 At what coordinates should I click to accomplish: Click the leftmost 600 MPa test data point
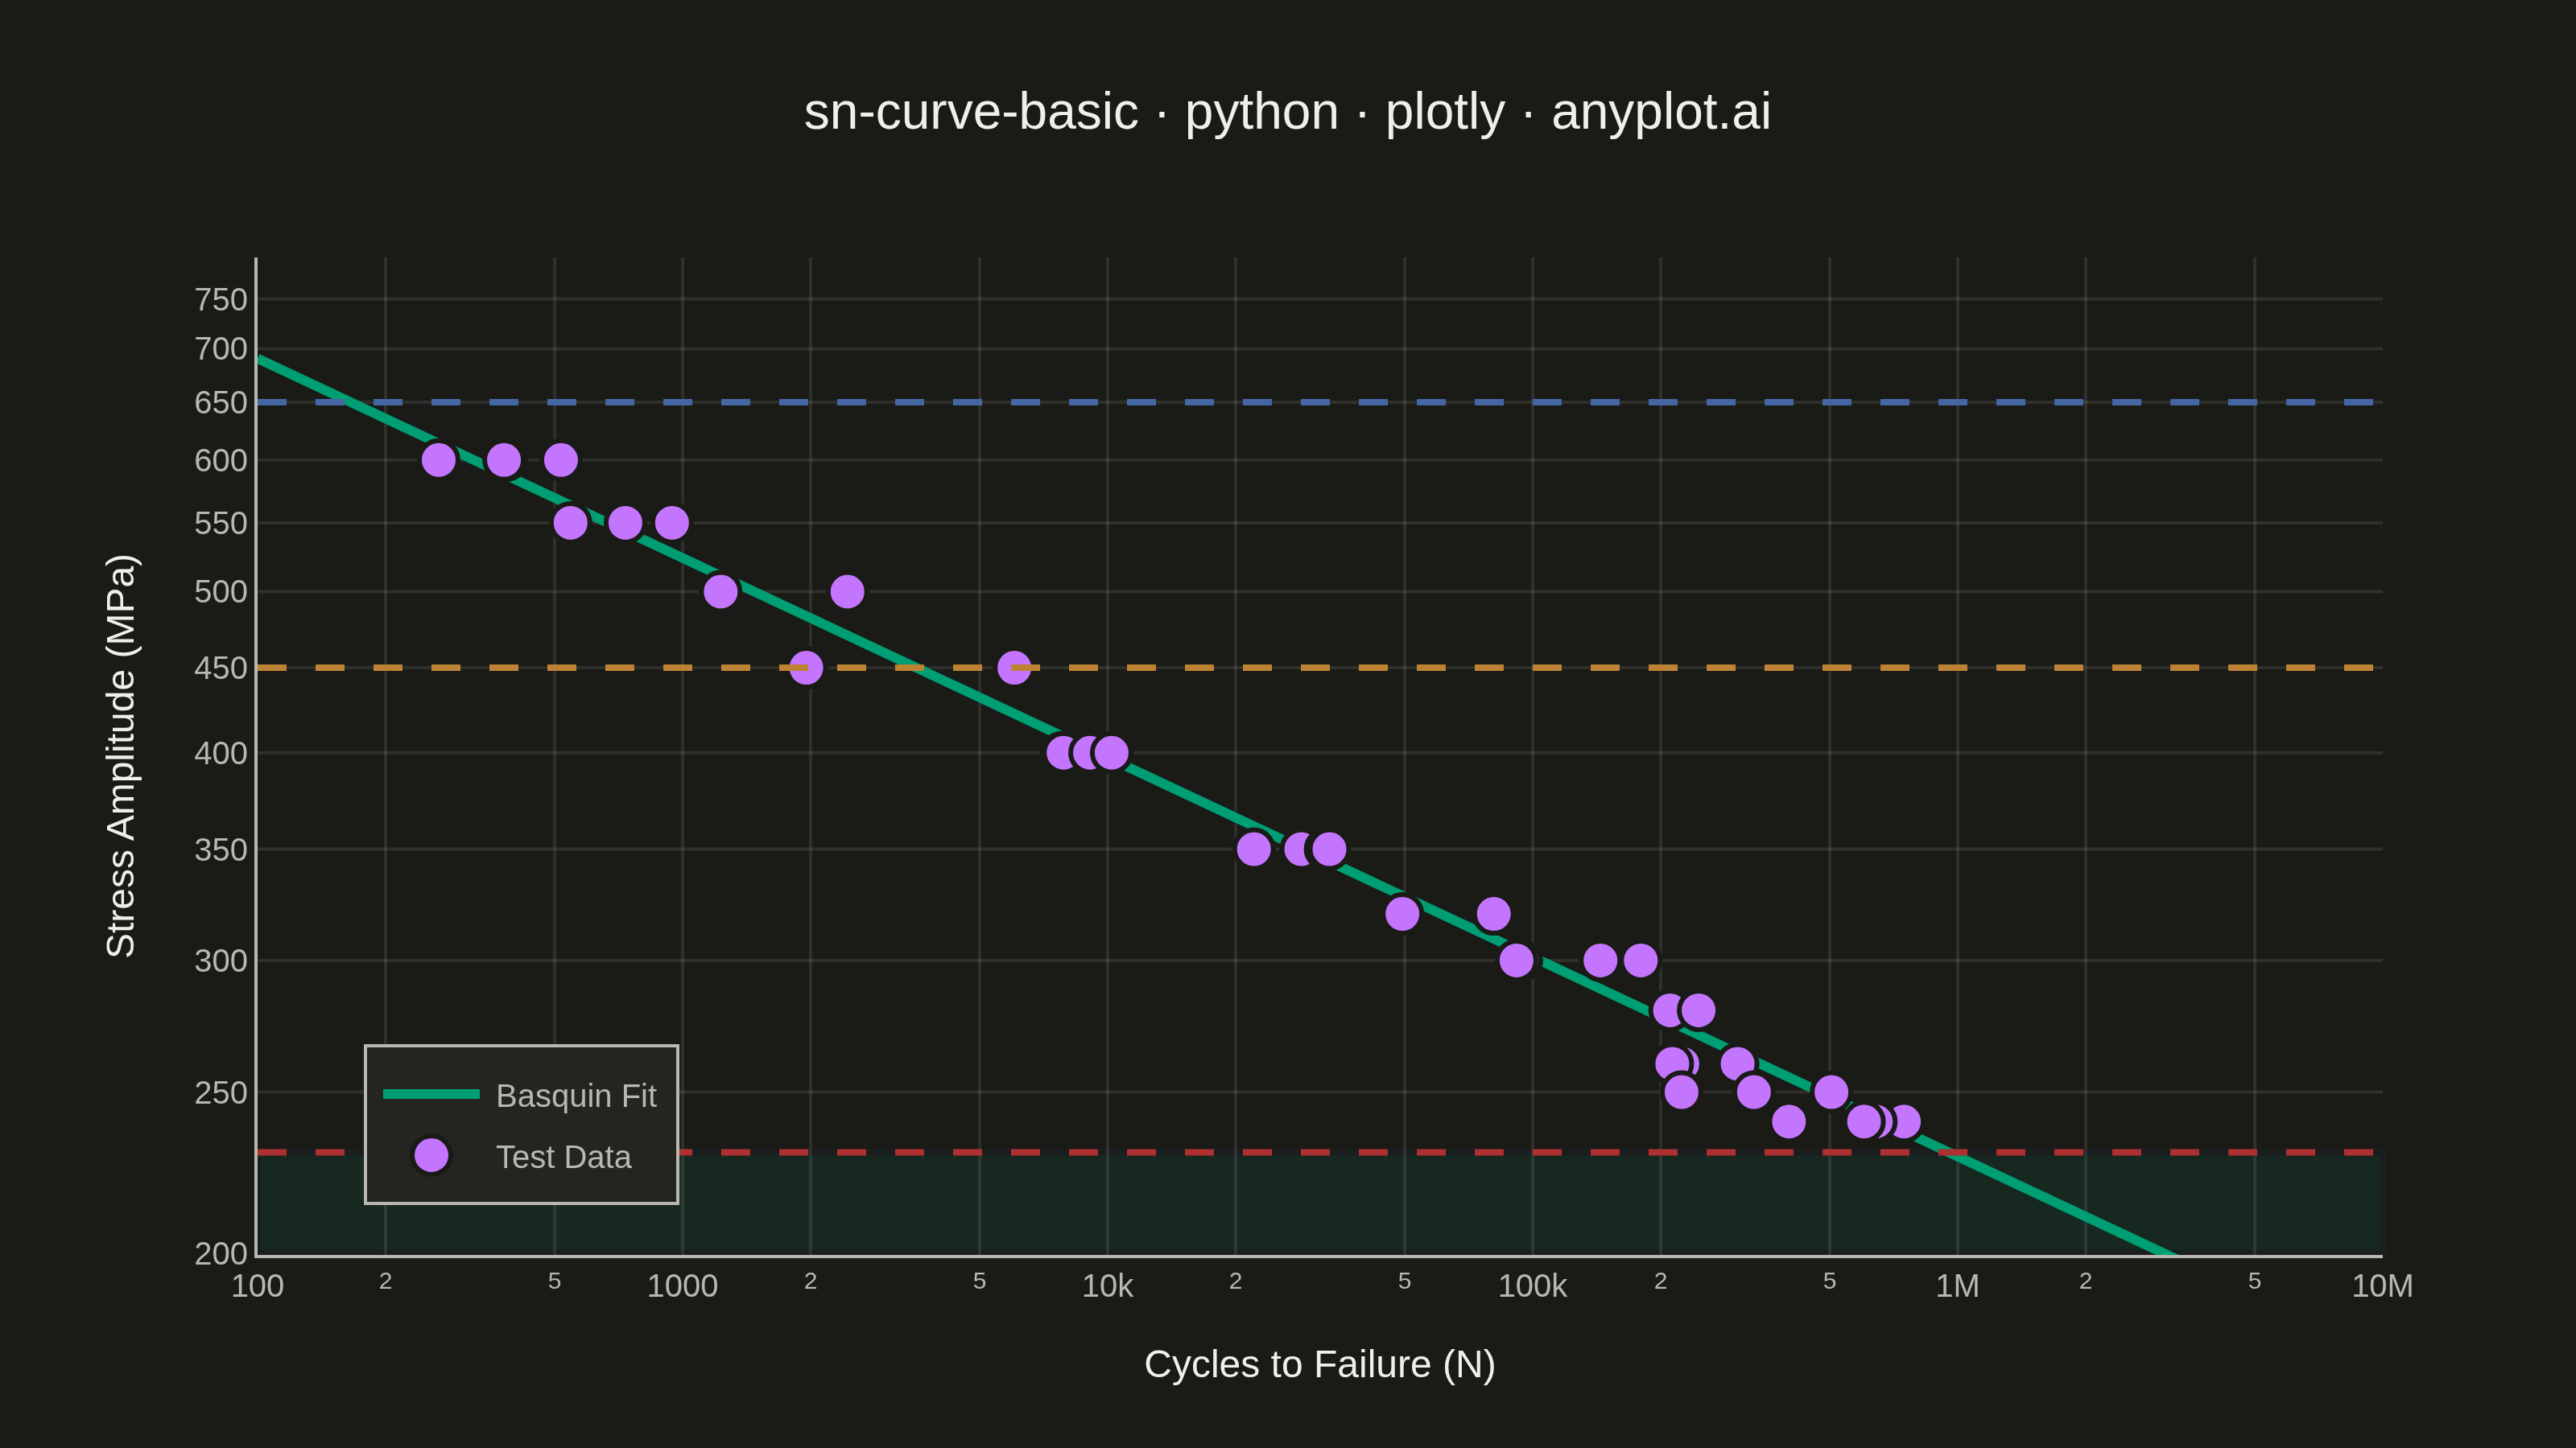438,459
